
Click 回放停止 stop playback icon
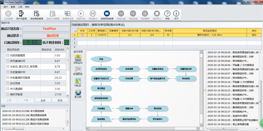point(157,15)
